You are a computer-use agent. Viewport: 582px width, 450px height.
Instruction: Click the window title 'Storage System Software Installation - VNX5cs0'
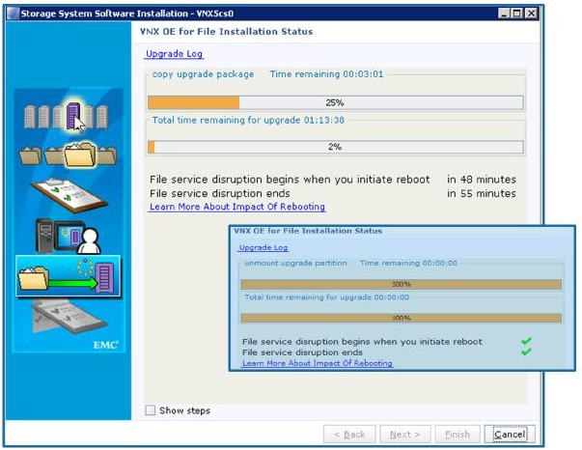pos(127,14)
